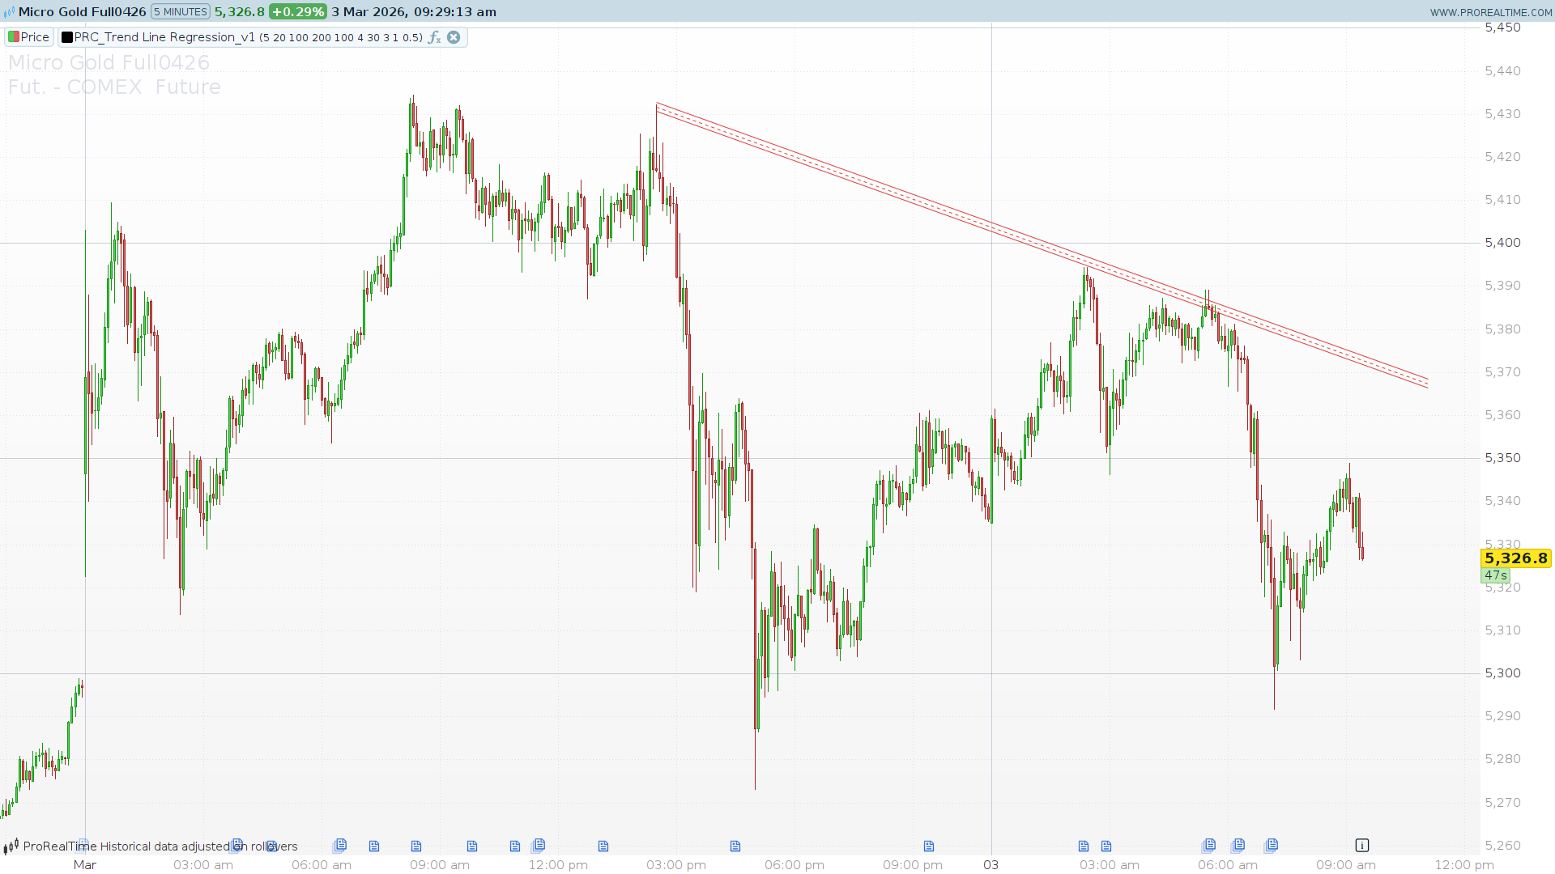
Task: Open the WWW.PROREALTIME.COM link
Action: tap(1490, 12)
